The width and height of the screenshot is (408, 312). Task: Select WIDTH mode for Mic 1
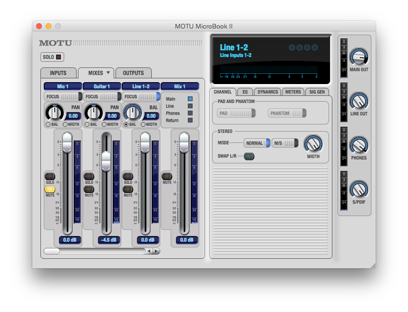[x=65, y=124]
